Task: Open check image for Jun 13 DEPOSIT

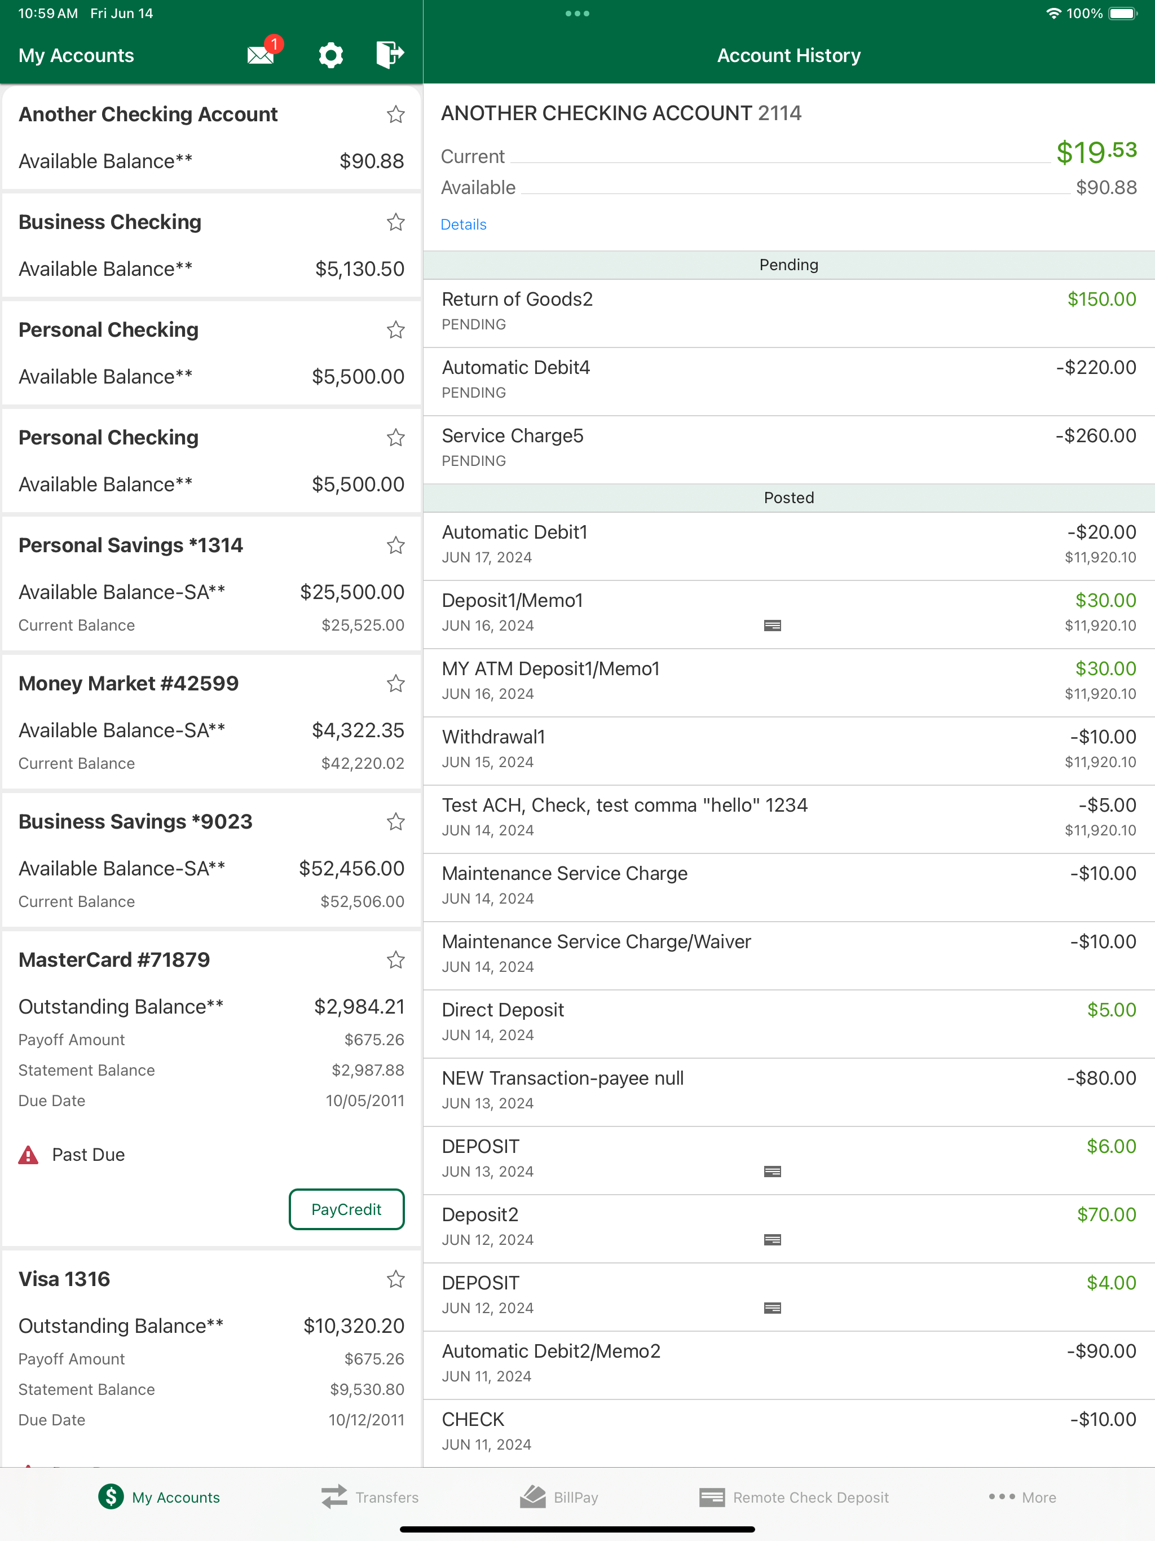Action: [773, 1172]
